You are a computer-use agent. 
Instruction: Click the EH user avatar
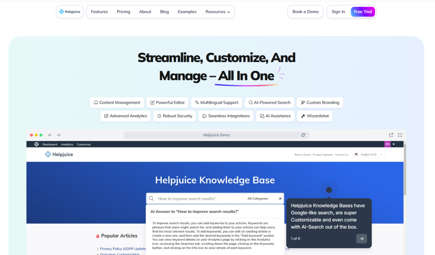pos(387,144)
